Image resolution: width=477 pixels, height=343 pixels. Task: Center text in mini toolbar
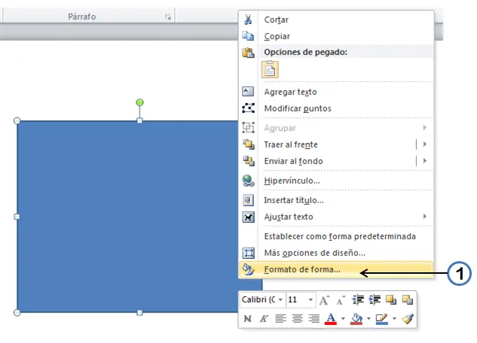297,318
